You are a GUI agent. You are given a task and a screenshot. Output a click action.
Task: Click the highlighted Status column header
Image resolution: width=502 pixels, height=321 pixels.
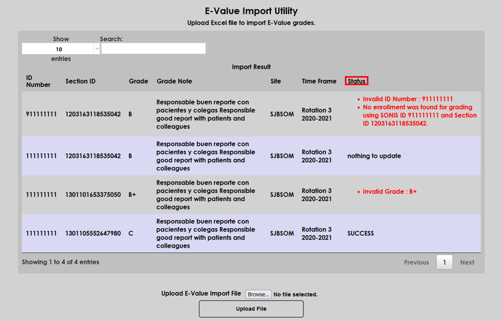[356, 80]
